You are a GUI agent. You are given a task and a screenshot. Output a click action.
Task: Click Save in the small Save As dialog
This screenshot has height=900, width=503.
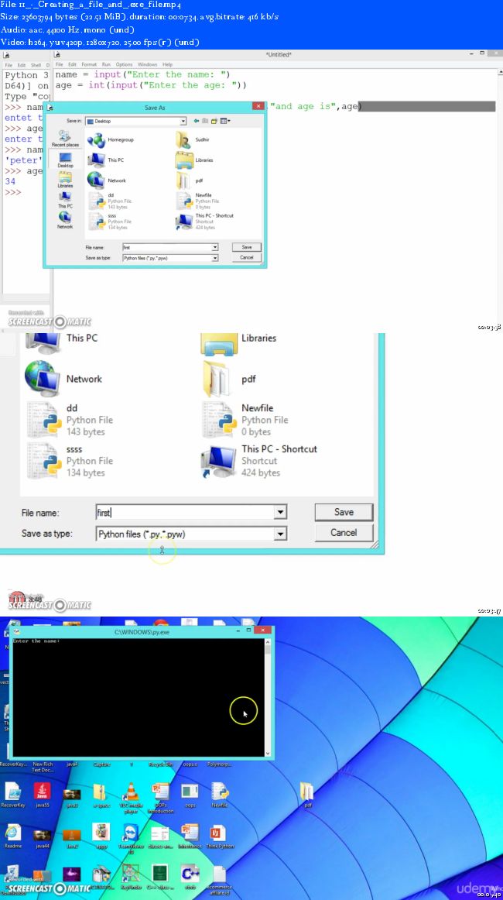(247, 247)
